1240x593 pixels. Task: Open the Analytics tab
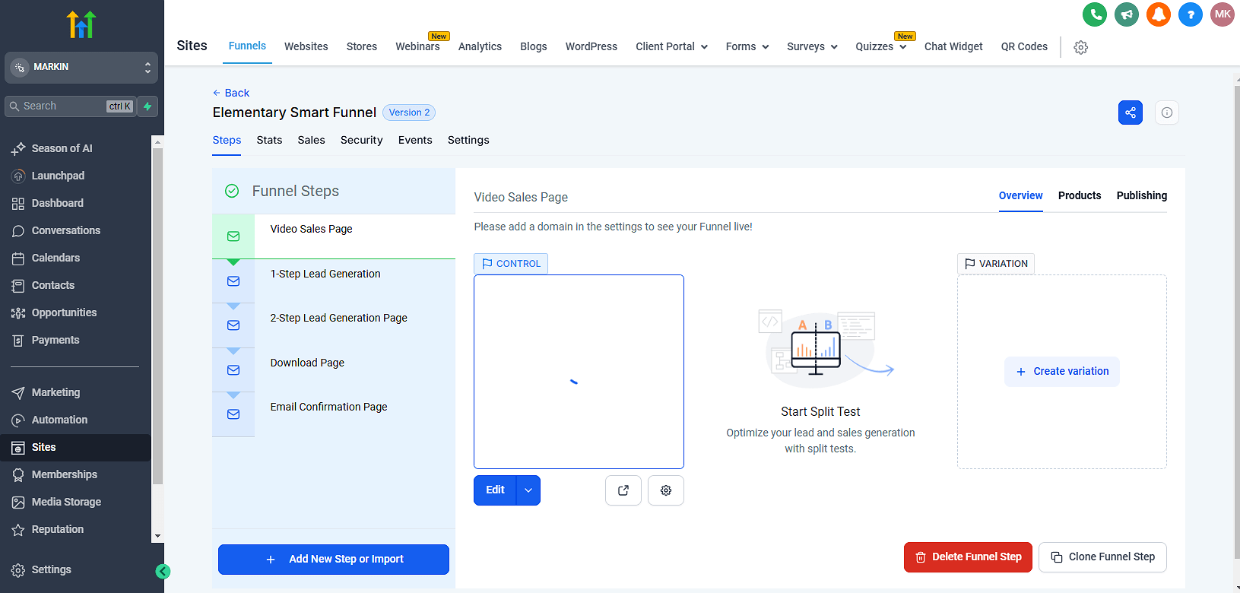pyautogui.click(x=480, y=46)
